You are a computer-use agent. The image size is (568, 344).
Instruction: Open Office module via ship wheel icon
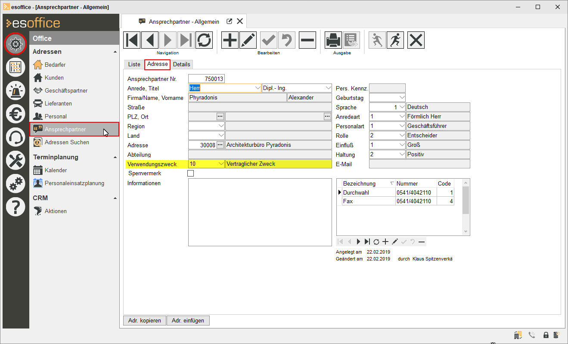click(x=16, y=43)
